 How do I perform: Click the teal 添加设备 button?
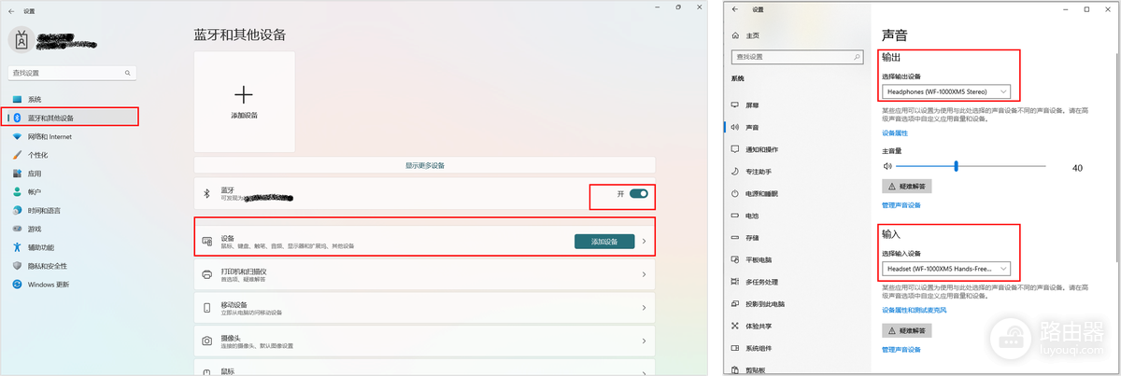tap(603, 242)
